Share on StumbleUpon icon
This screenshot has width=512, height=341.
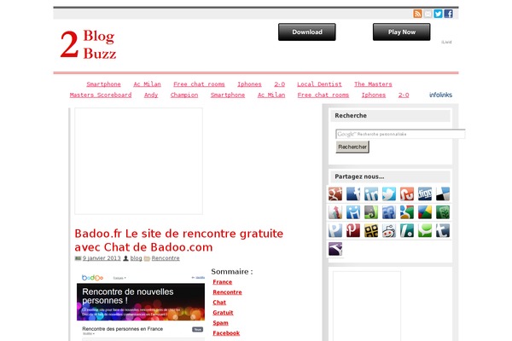(x=407, y=194)
